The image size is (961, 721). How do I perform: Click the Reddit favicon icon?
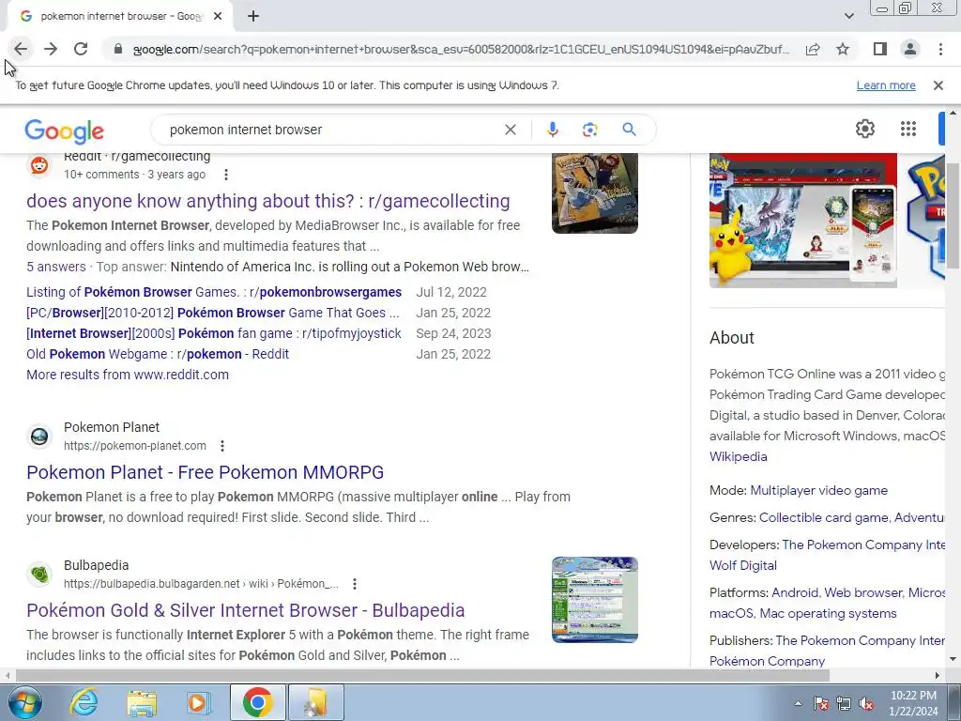[39, 165]
